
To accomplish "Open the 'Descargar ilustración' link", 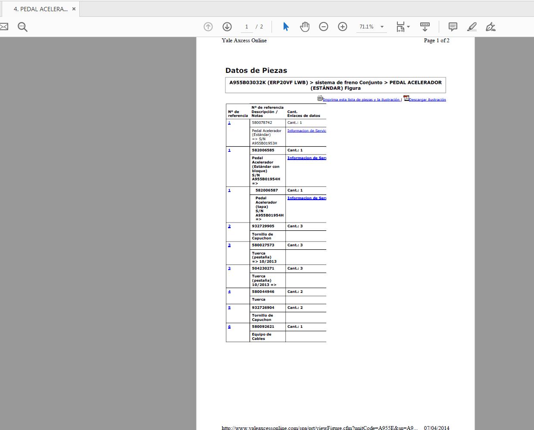I will (x=427, y=100).
